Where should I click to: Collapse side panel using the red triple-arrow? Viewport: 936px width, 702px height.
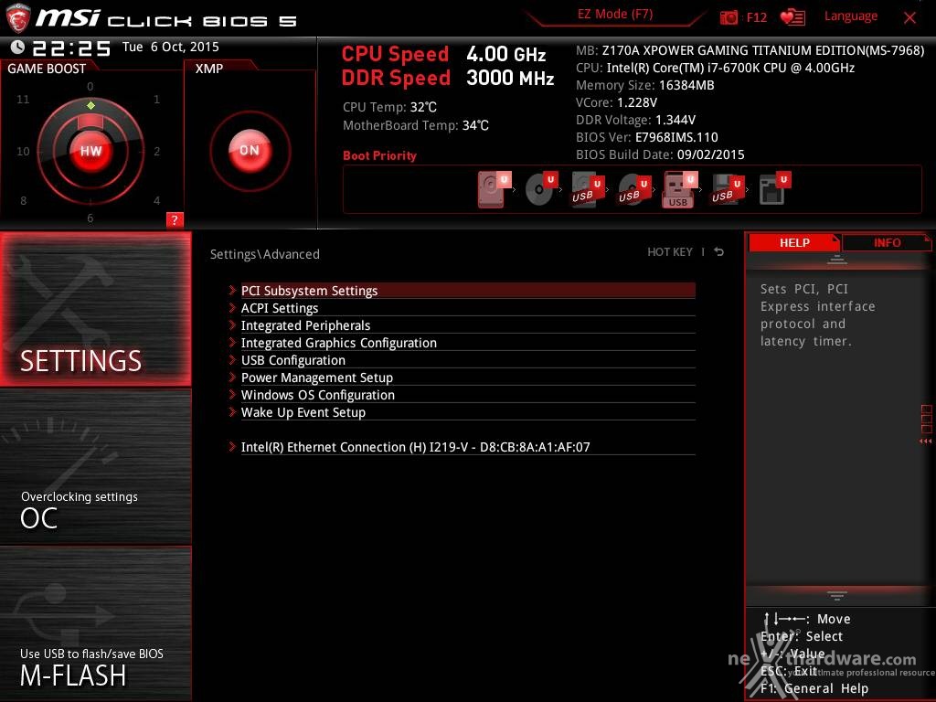point(925,441)
